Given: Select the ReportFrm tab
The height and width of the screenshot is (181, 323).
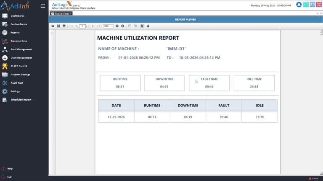Looking at the screenshot, I should (60, 13).
